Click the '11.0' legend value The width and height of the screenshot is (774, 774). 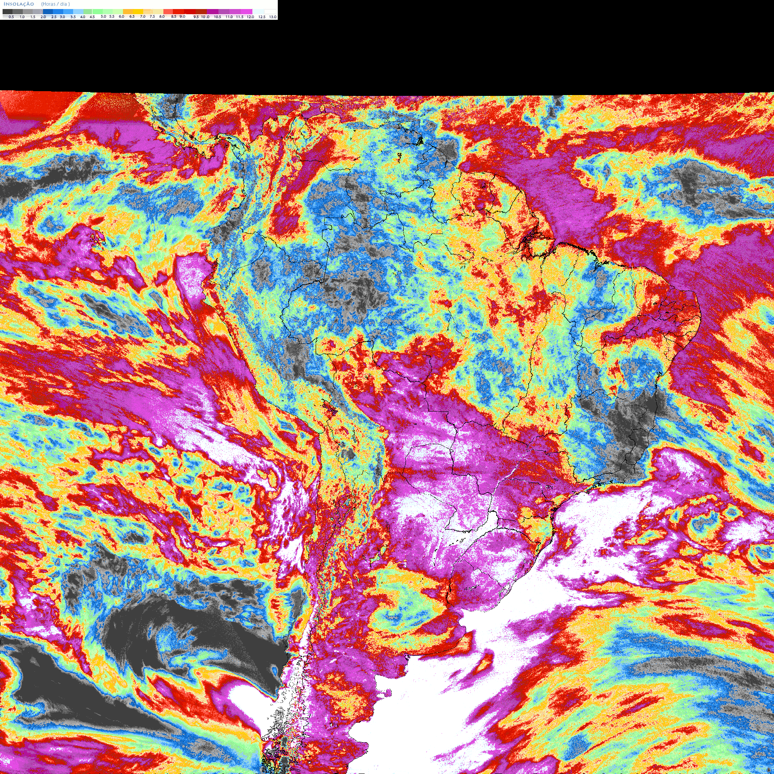pos(229,17)
